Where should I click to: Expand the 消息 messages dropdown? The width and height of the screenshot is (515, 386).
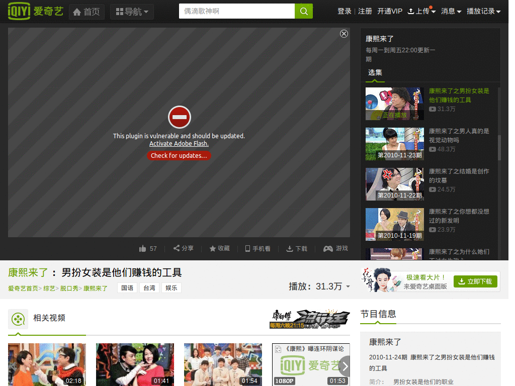(x=451, y=11)
